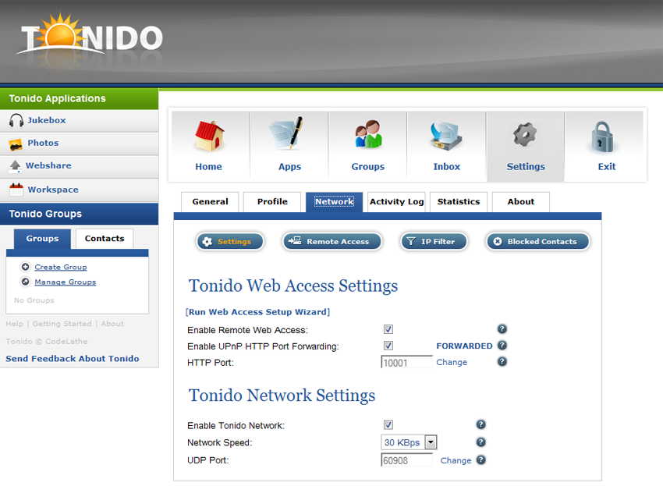The height and width of the screenshot is (486, 663).
Task: Click the Exit padlock icon
Action: pyautogui.click(x=602, y=137)
